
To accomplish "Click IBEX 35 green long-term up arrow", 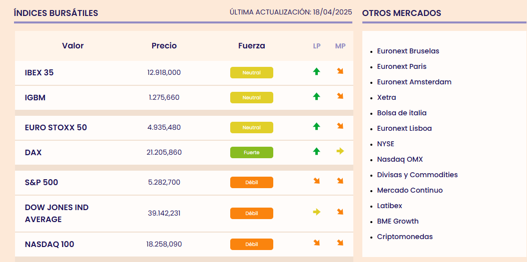I will coord(316,72).
